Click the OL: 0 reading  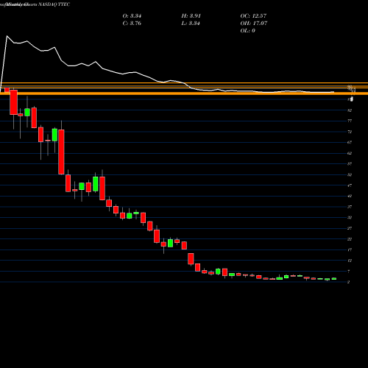(x=248, y=31)
